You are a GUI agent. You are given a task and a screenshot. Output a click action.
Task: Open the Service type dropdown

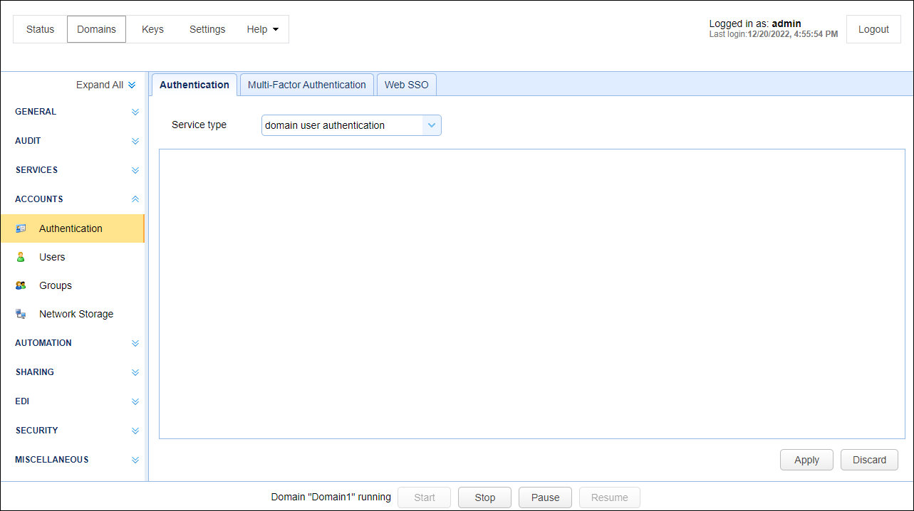coord(431,125)
